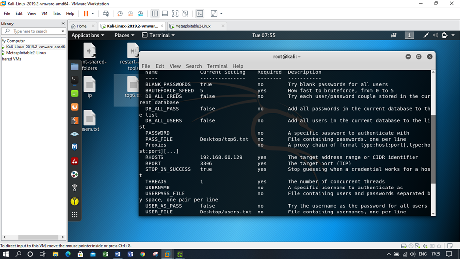This screenshot has width=460, height=259.
Task: Open the Kali Places menu
Action: click(x=124, y=35)
